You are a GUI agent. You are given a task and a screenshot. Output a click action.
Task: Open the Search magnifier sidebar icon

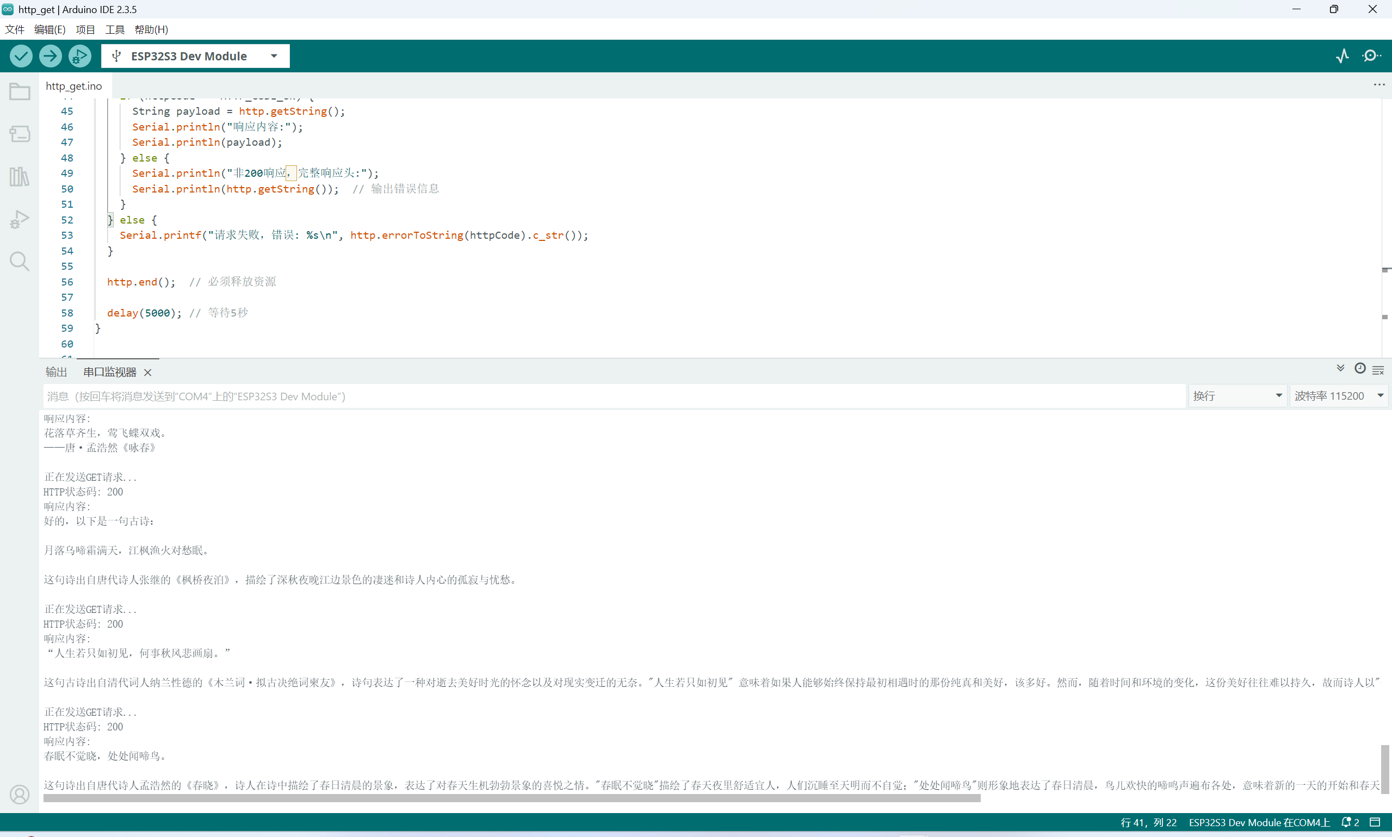[x=20, y=262]
